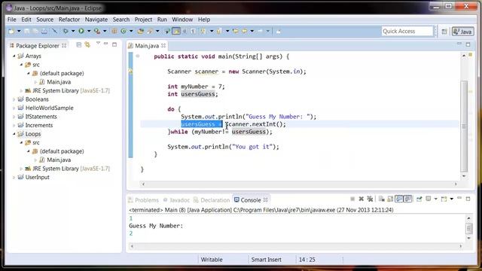The width and height of the screenshot is (482, 271).
Task: Expand the Booleans project
Action: coord(14,99)
